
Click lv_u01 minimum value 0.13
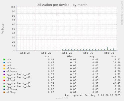point(73,74)
